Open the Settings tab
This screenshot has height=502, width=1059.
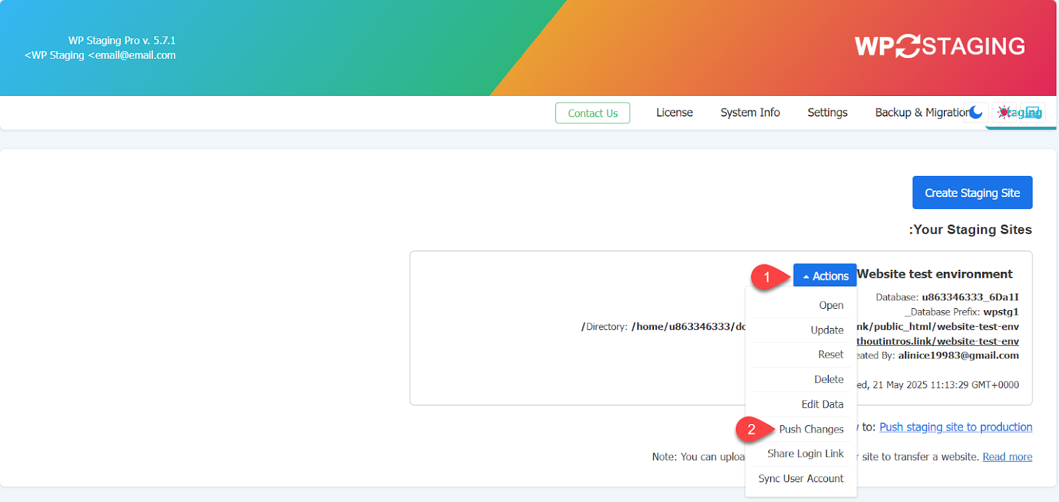point(827,112)
